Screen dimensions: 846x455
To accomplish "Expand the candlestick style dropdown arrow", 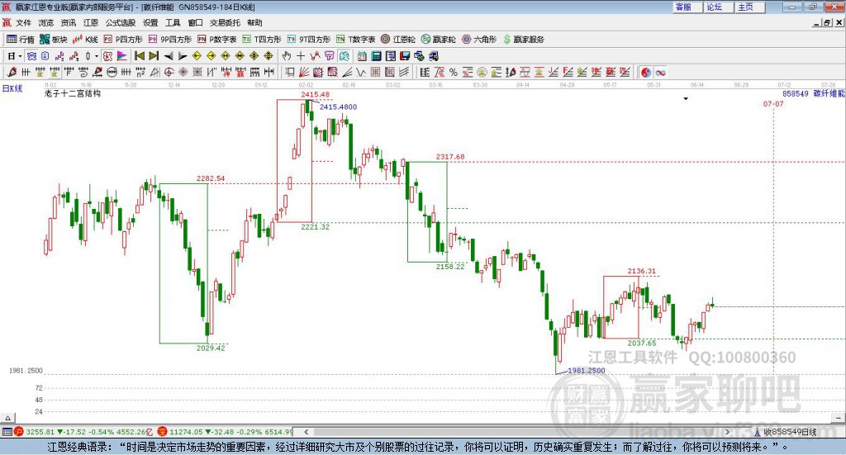I will (97, 56).
